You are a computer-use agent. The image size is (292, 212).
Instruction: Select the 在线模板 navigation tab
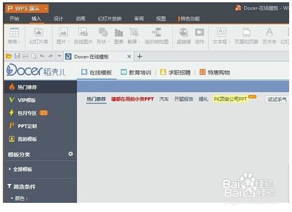tap(96, 73)
